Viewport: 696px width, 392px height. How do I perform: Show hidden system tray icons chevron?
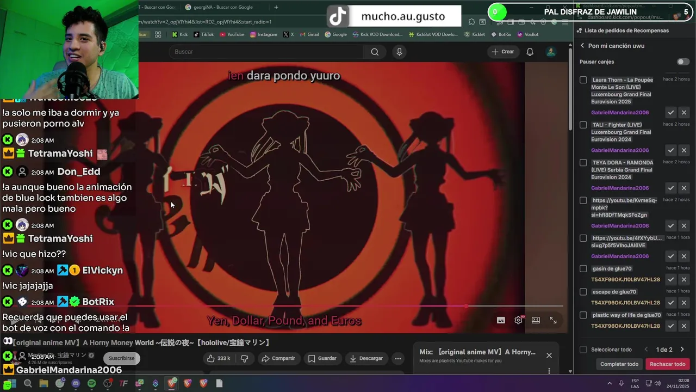pyautogui.click(x=609, y=383)
